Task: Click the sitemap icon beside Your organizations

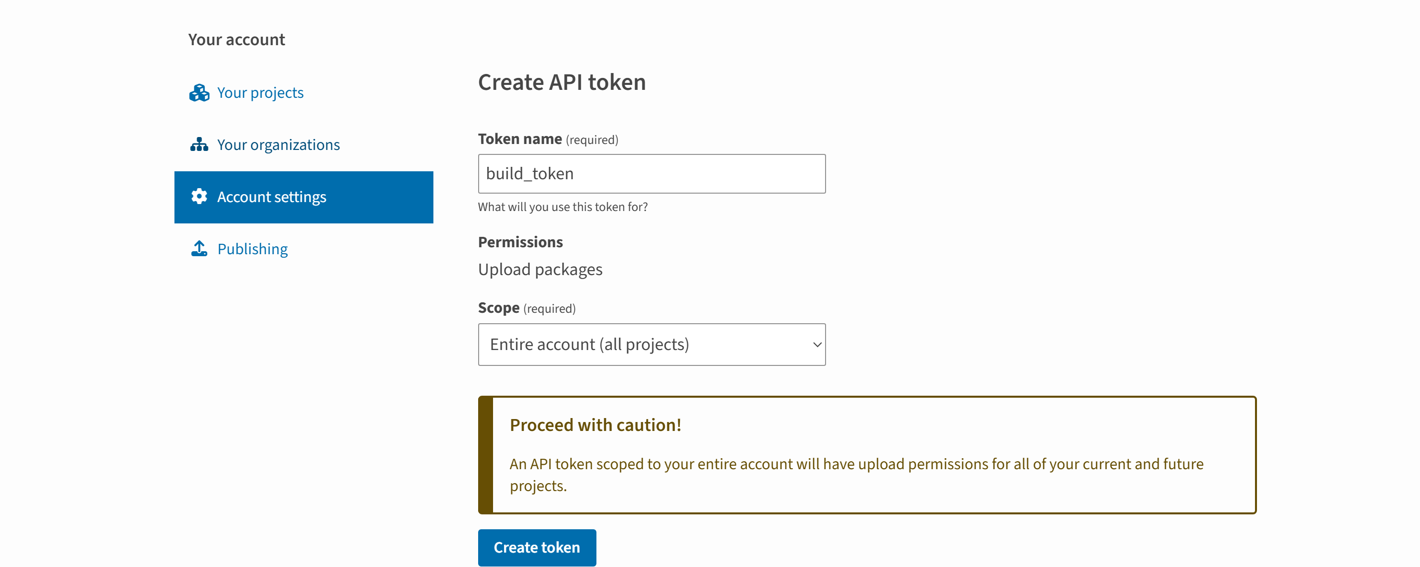Action: tap(199, 145)
